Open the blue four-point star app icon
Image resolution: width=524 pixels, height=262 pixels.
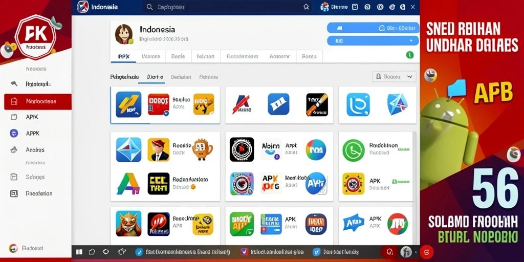tap(128, 150)
